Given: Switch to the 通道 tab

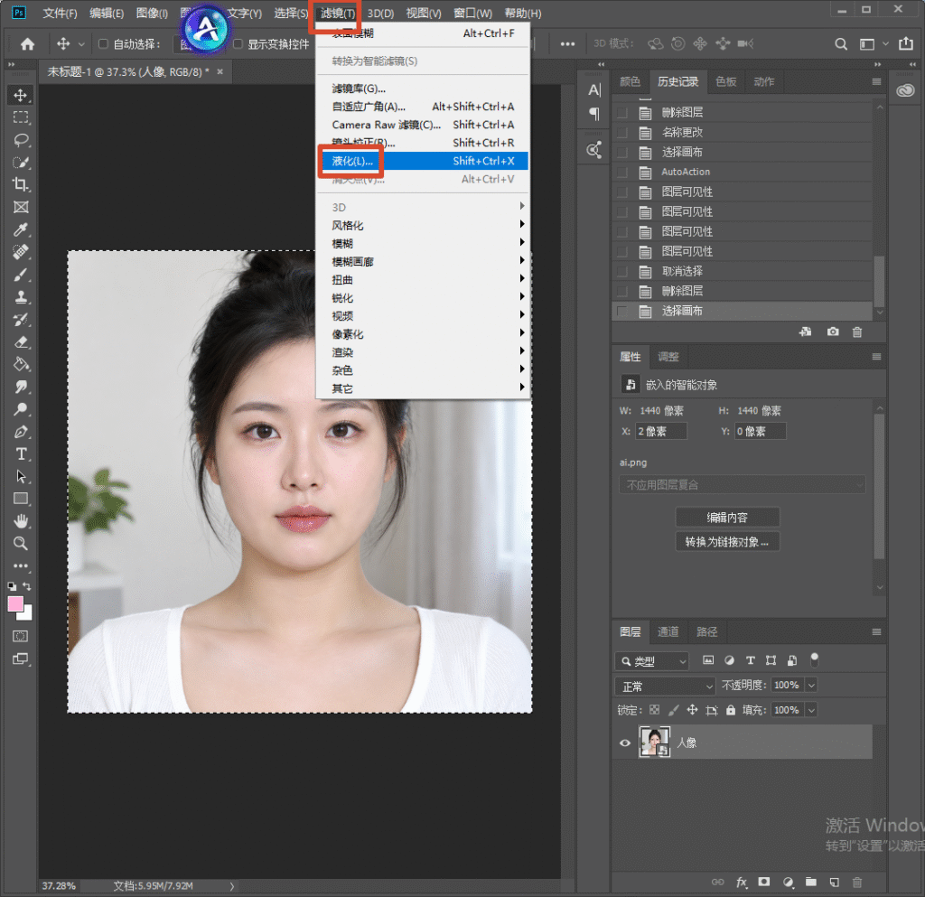Looking at the screenshot, I should tap(668, 631).
